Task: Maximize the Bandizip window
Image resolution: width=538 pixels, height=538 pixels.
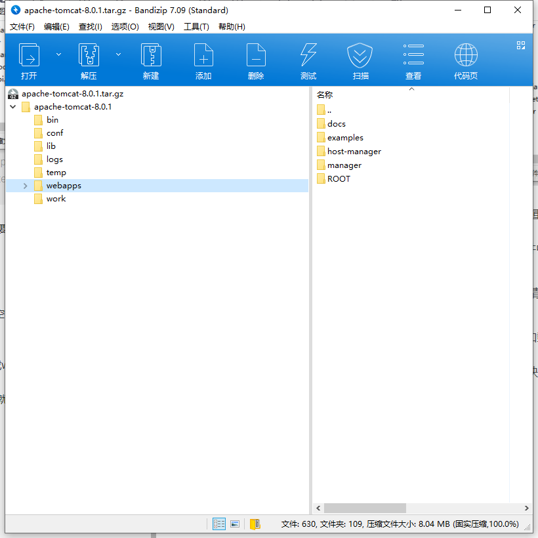Action: [487, 10]
